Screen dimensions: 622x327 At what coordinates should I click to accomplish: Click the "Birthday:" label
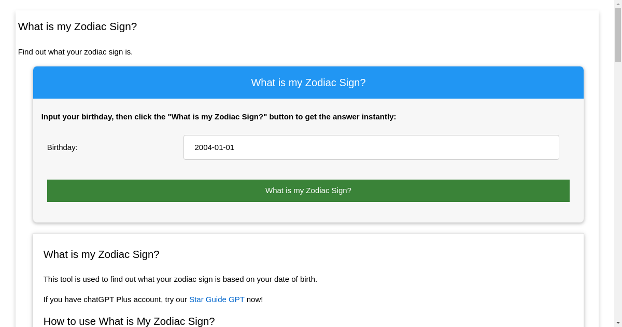(x=62, y=147)
